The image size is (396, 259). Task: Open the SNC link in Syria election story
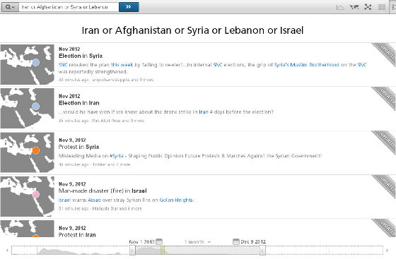point(63,65)
